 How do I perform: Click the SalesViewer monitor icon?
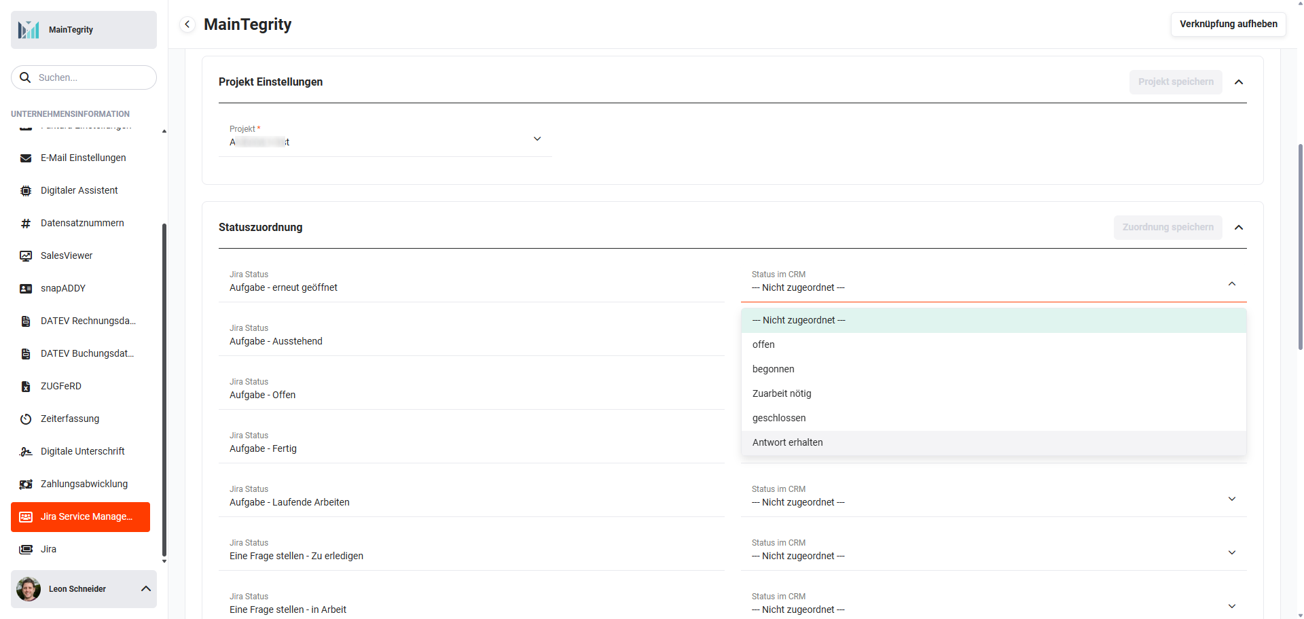(x=26, y=255)
